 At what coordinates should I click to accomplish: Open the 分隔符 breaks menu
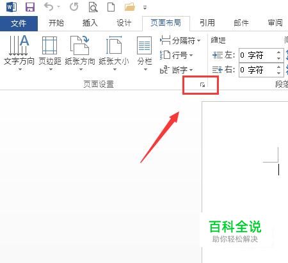click(180, 40)
